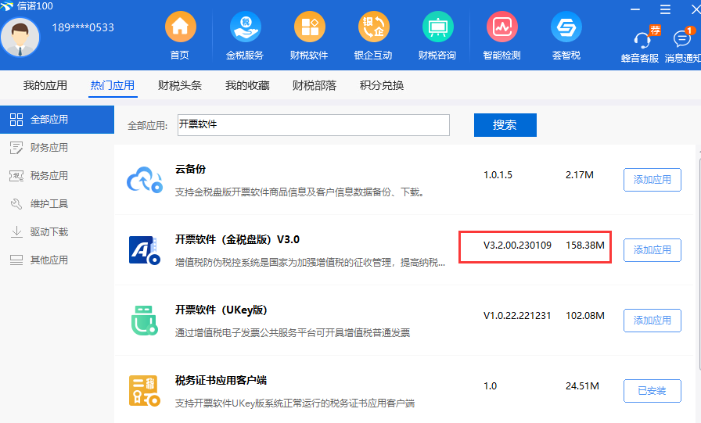
Task: Open the 首页 home icon
Action: (180, 27)
